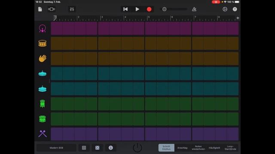Tap the Wi-Fi icon in the status bar
The width and height of the screenshot is (275, 154).
[x=225, y=2]
